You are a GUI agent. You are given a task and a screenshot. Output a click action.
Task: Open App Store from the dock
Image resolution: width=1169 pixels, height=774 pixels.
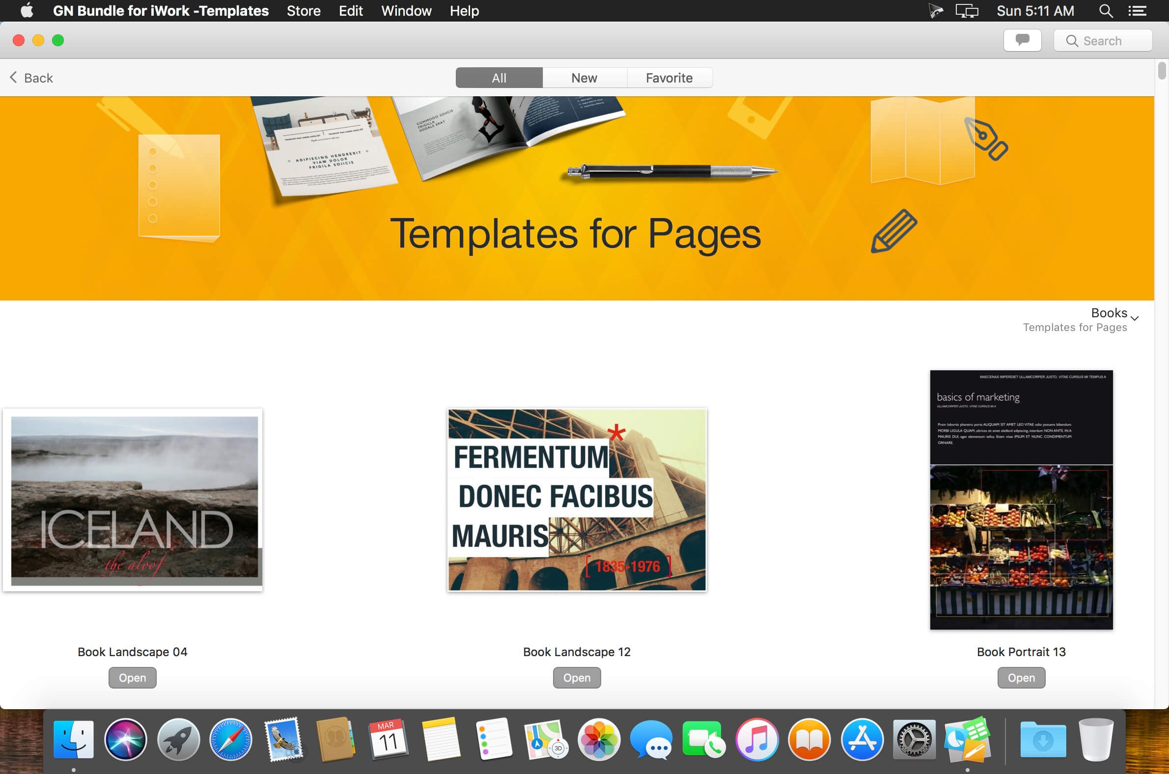(x=862, y=739)
